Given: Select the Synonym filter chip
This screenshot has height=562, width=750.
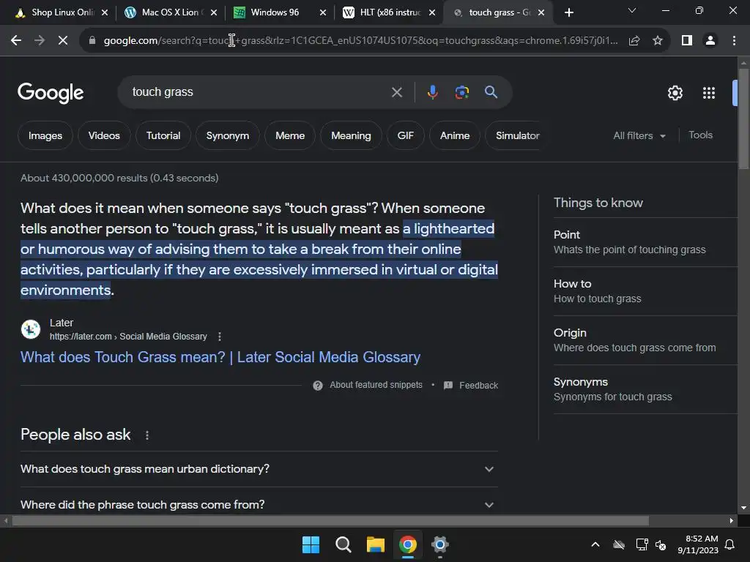Looking at the screenshot, I should [228, 135].
